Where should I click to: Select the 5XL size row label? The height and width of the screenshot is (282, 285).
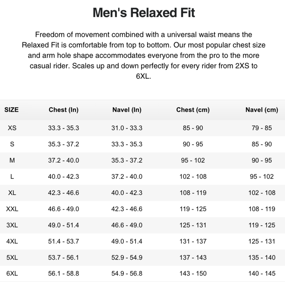click(12, 257)
